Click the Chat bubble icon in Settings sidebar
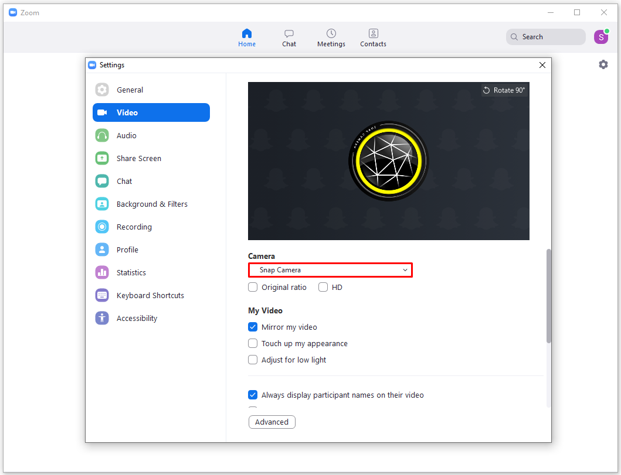 tap(102, 181)
